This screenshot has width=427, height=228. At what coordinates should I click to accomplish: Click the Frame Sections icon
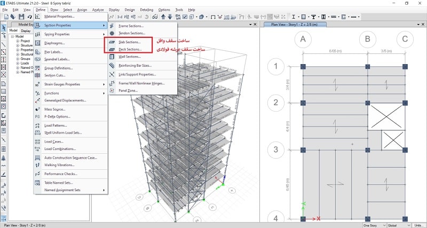pos(112,26)
